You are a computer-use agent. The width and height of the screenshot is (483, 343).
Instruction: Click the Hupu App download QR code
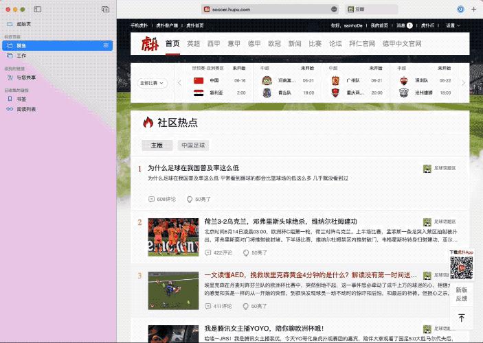point(462,268)
